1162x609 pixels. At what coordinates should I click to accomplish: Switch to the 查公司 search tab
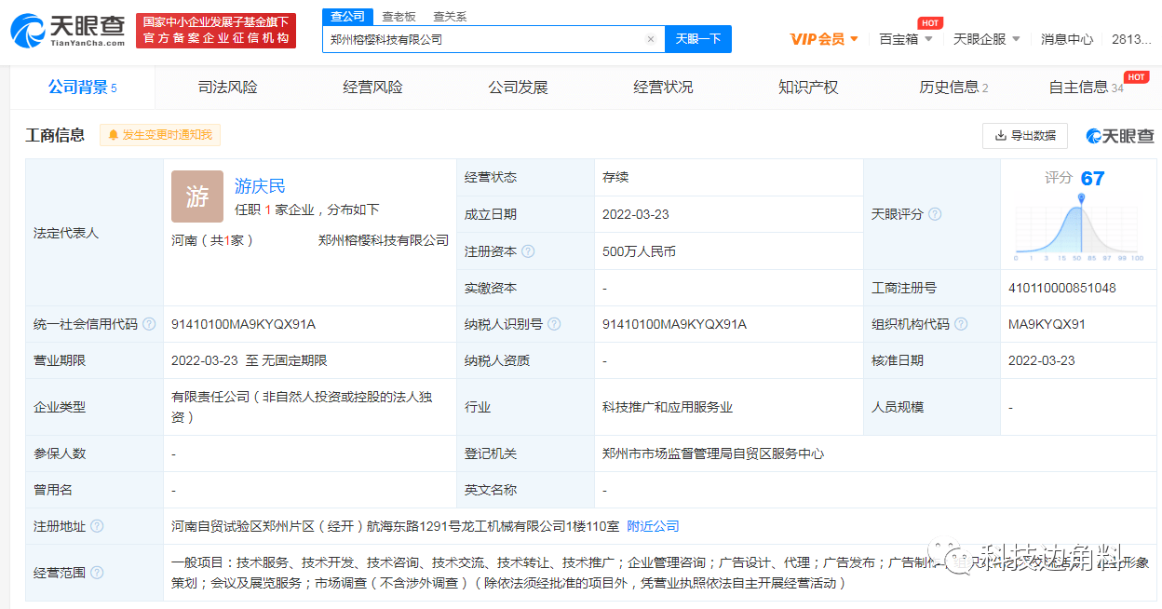point(348,17)
